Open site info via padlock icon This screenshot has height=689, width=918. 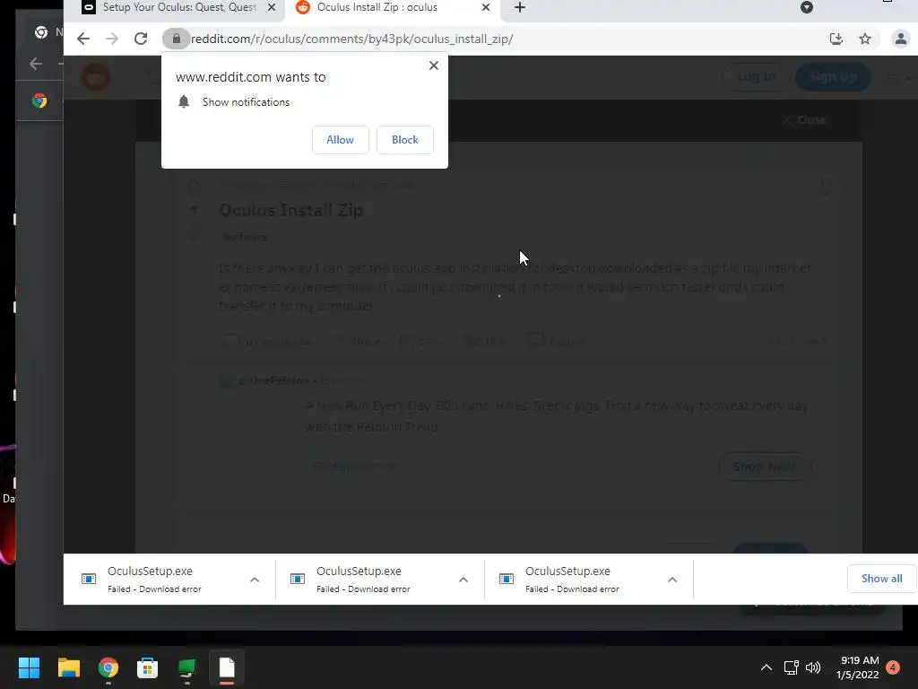[177, 39]
